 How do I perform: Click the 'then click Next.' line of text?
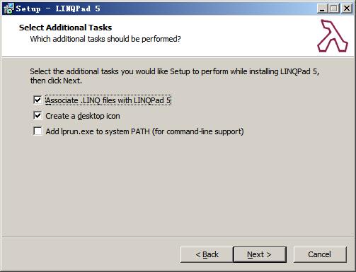pyautogui.click(x=56, y=81)
